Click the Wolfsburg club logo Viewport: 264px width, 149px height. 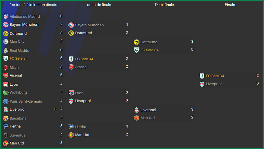click(x=6, y=92)
